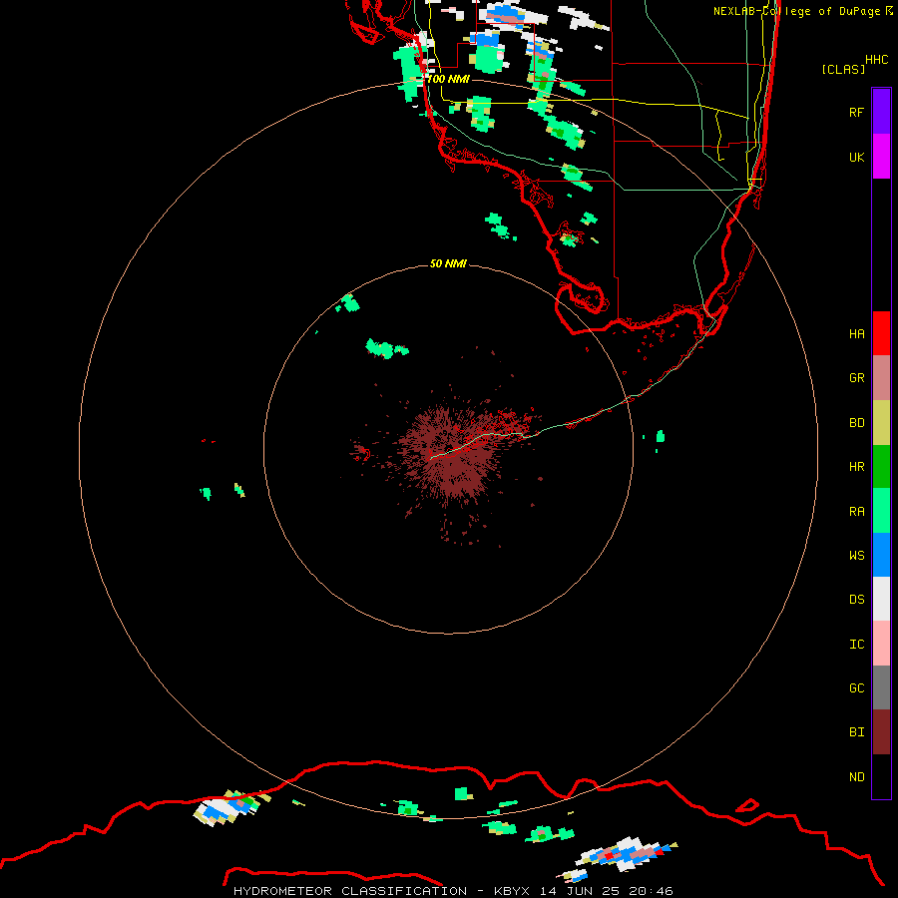Click the 20:46 timestamp

(651, 891)
